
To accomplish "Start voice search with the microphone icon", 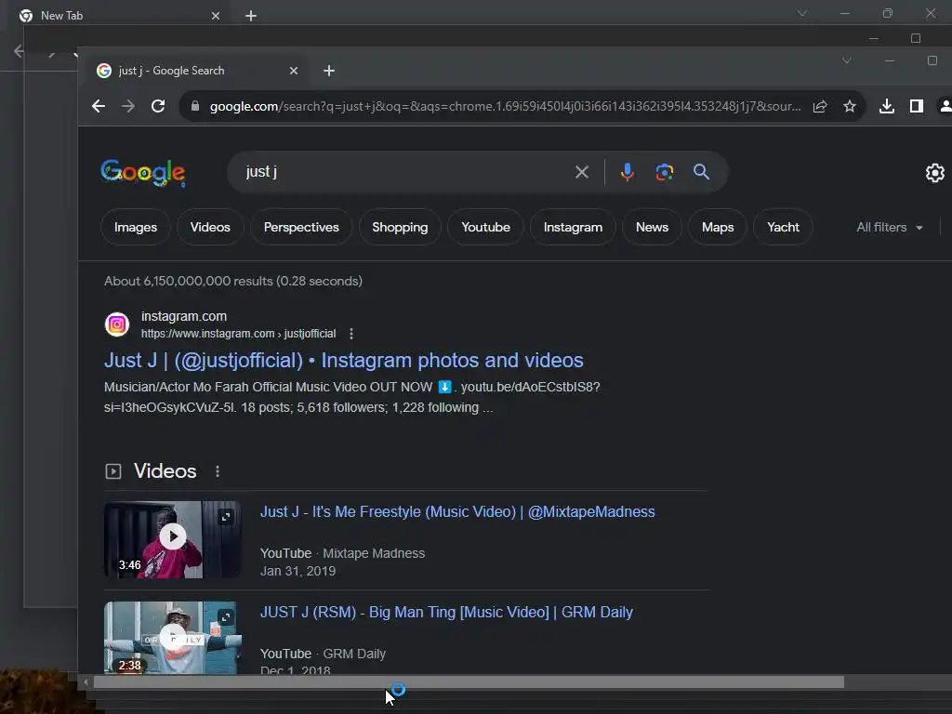I will click(628, 172).
